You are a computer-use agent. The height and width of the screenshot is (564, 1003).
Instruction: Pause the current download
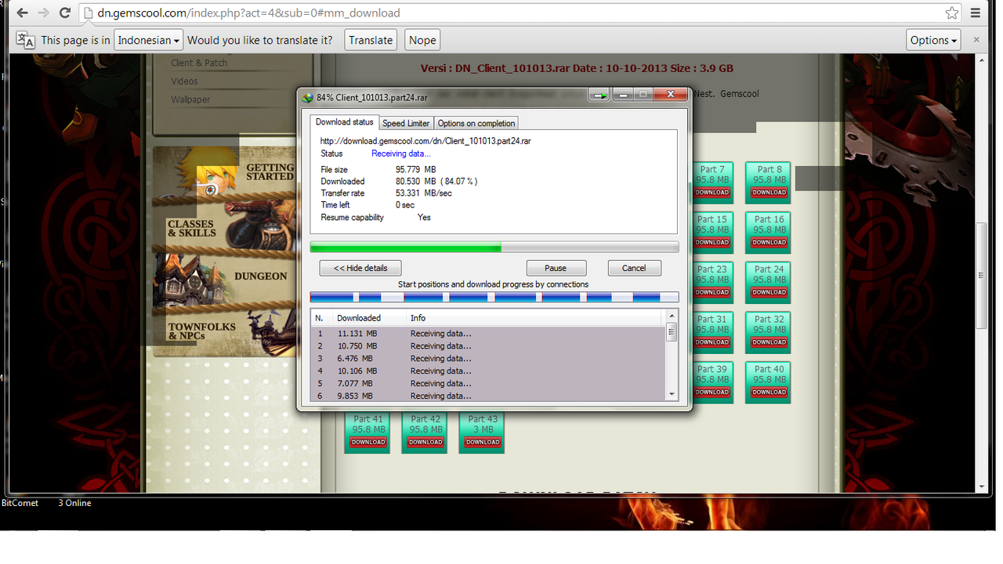point(556,268)
